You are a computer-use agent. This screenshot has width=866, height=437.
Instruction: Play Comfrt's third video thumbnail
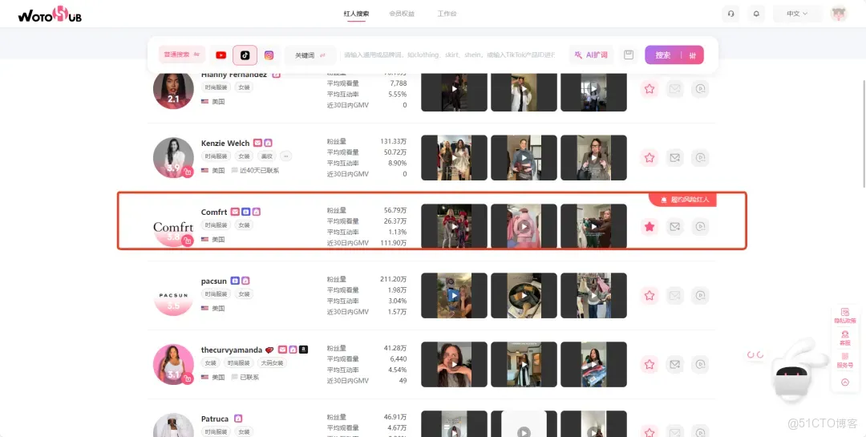(593, 226)
